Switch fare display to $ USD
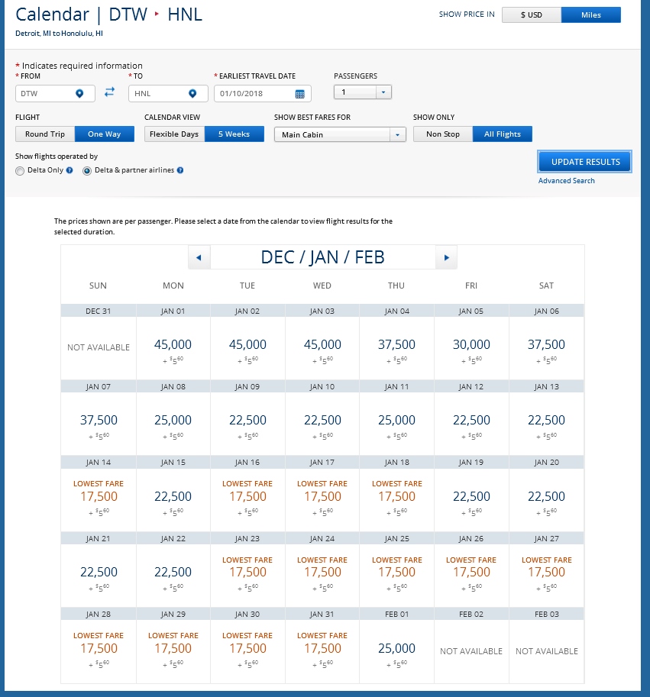This screenshot has width=650, height=697. [x=532, y=15]
